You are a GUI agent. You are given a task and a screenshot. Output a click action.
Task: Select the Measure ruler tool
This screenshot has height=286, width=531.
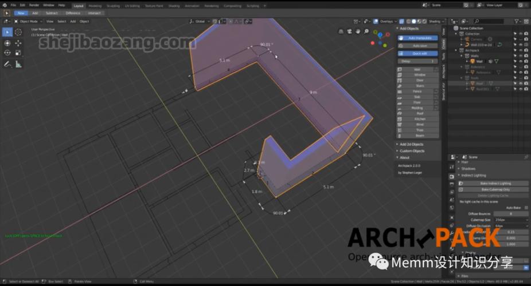coord(18,64)
